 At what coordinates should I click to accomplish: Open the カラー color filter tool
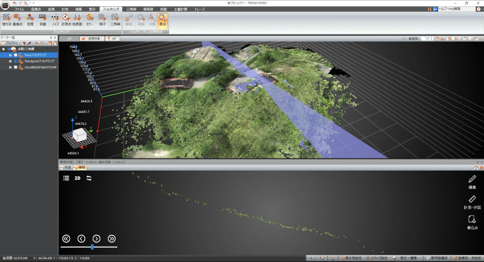point(90,20)
